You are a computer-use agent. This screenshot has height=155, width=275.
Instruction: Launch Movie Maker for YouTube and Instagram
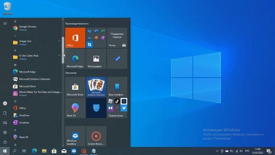point(37,93)
